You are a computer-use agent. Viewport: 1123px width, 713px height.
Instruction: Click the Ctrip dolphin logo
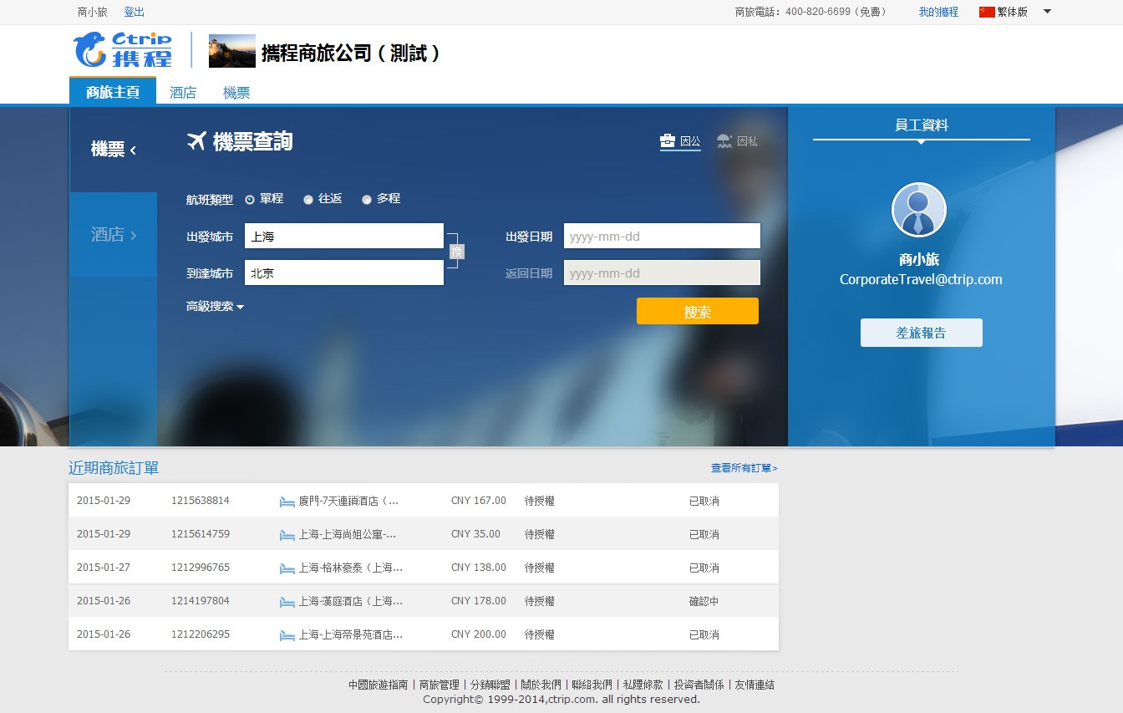click(123, 49)
